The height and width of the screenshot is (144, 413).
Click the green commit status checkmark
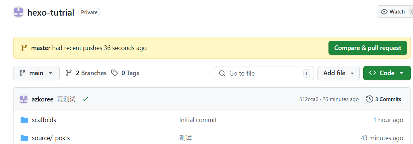pos(85,99)
